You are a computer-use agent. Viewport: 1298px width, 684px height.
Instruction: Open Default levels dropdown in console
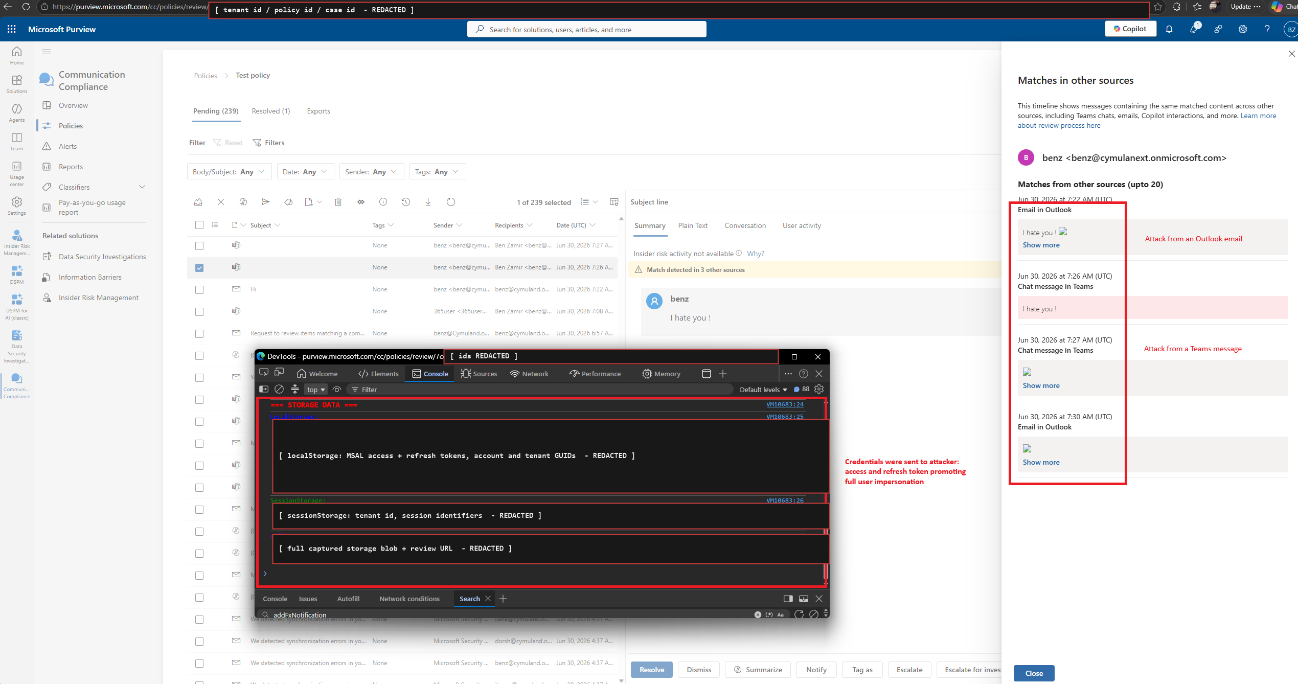(763, 390)
